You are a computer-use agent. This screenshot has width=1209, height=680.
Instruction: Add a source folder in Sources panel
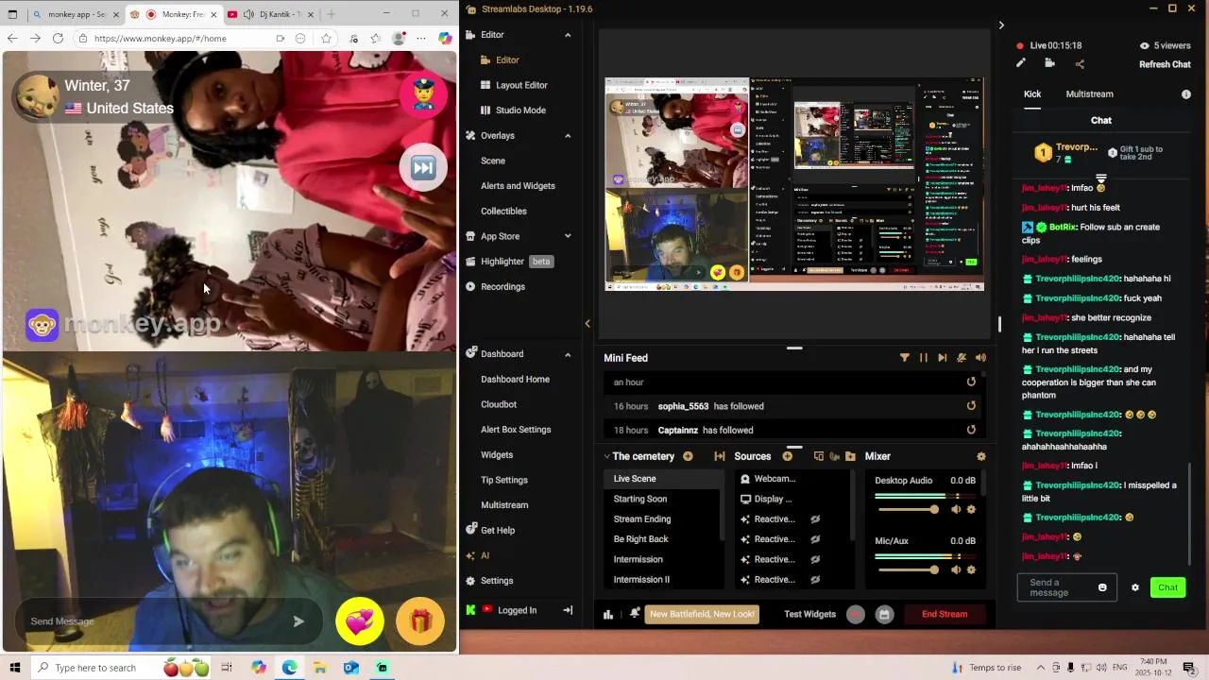point(850,456)
